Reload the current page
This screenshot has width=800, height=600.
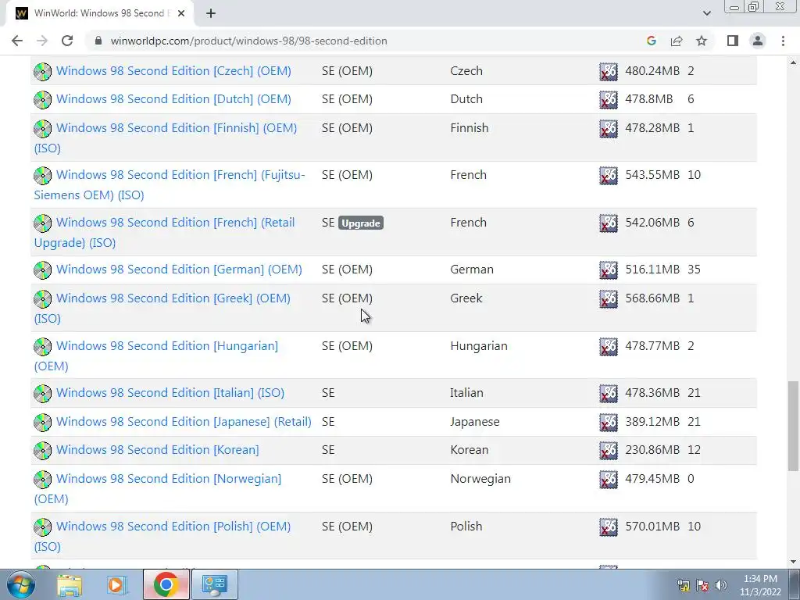[67, 41]
